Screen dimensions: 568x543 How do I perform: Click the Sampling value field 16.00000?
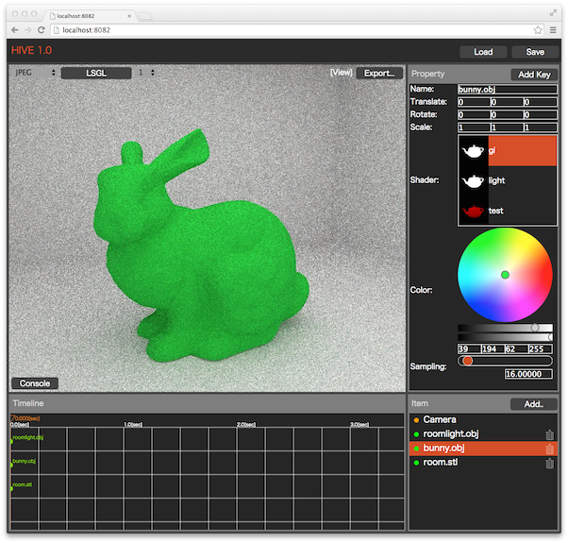pos(528,374)
